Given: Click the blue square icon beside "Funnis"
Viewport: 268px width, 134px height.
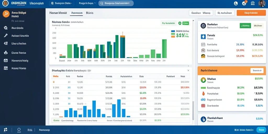Looking at the screenshot, I should pos(203,36).
